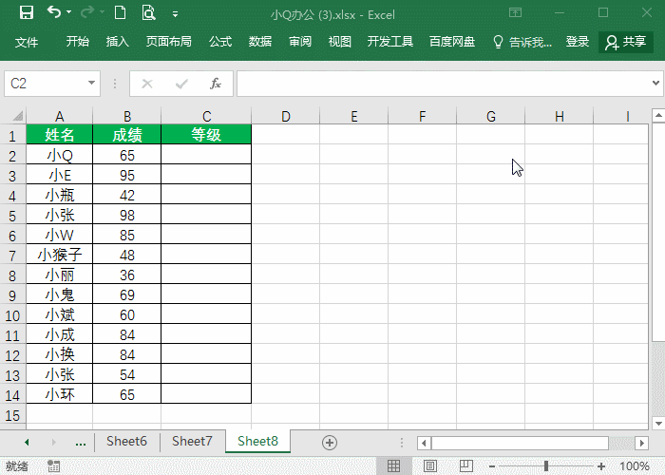Click horizontal scrollbar right arrow
The image size is (665, 475).
641,444
